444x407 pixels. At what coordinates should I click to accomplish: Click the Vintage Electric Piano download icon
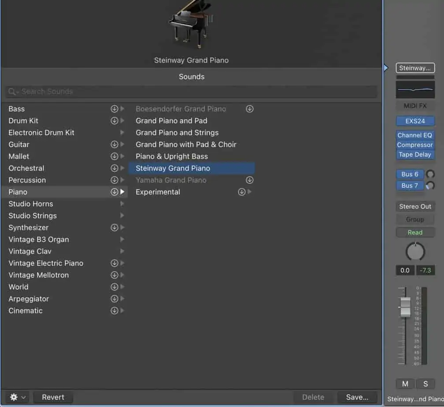pos(114,263)
